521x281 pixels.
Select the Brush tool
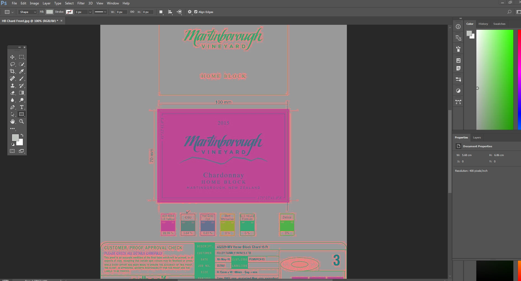pos(21,78)
